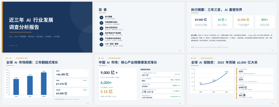Click the $400 亿 stat card

255,87
